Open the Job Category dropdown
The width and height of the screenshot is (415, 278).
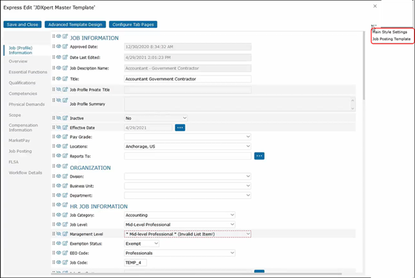pos(180,215)
